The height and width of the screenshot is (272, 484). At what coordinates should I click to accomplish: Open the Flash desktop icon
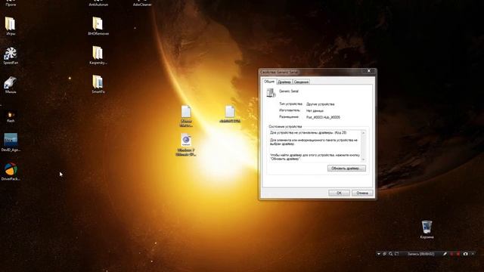pos(11,117)
